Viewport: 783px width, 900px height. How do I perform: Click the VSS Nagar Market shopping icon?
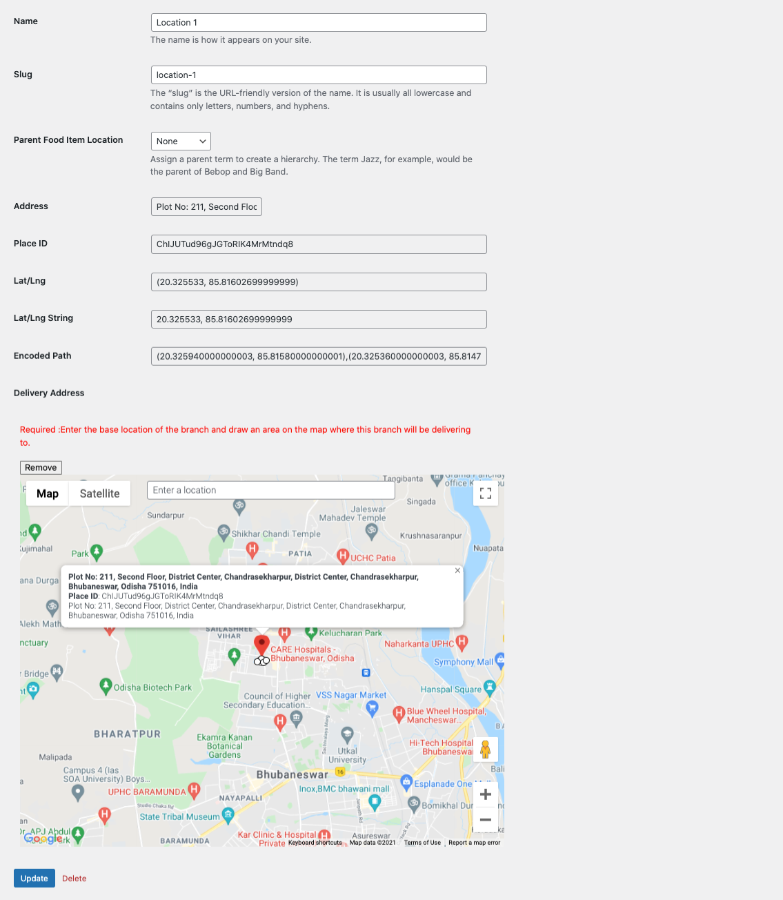point(373,707)
